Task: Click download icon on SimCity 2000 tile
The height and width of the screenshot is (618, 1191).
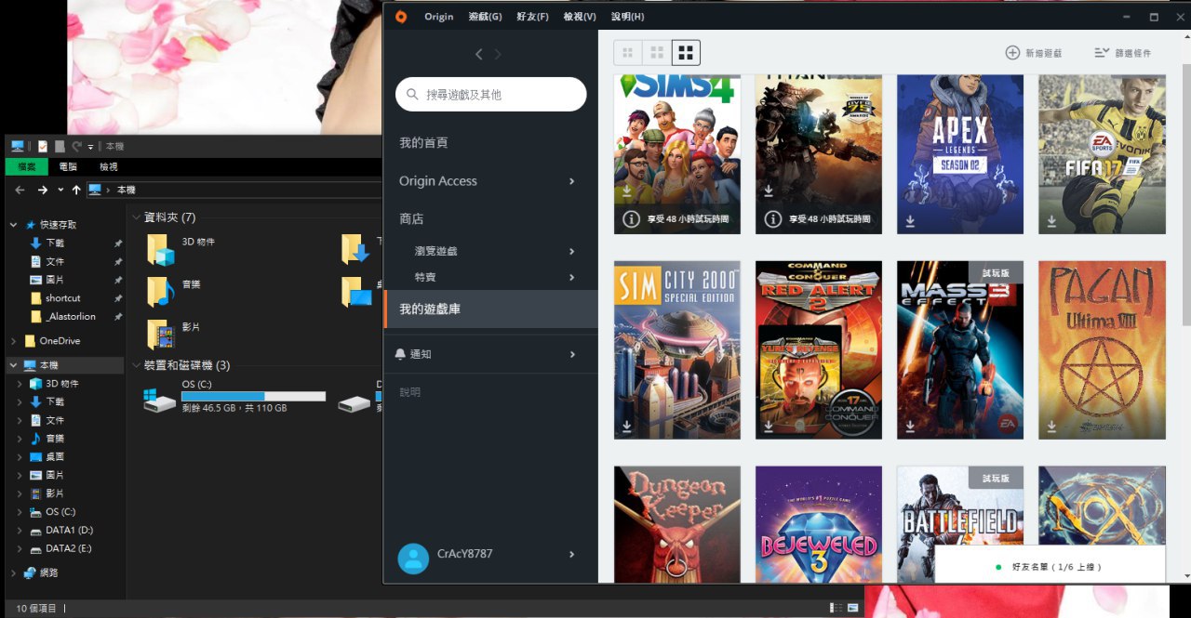Action: click(627, 427)
